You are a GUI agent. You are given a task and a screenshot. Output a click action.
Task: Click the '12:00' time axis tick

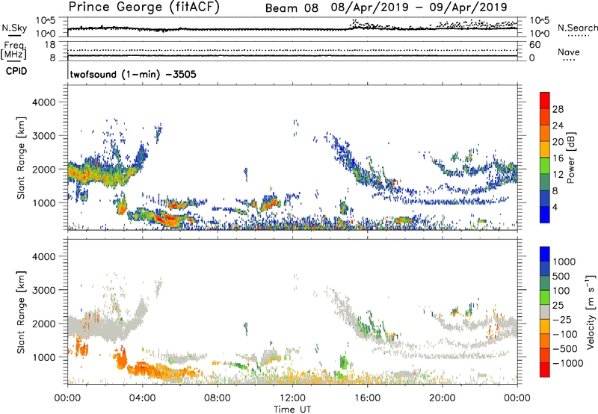[x=292, y=398]
